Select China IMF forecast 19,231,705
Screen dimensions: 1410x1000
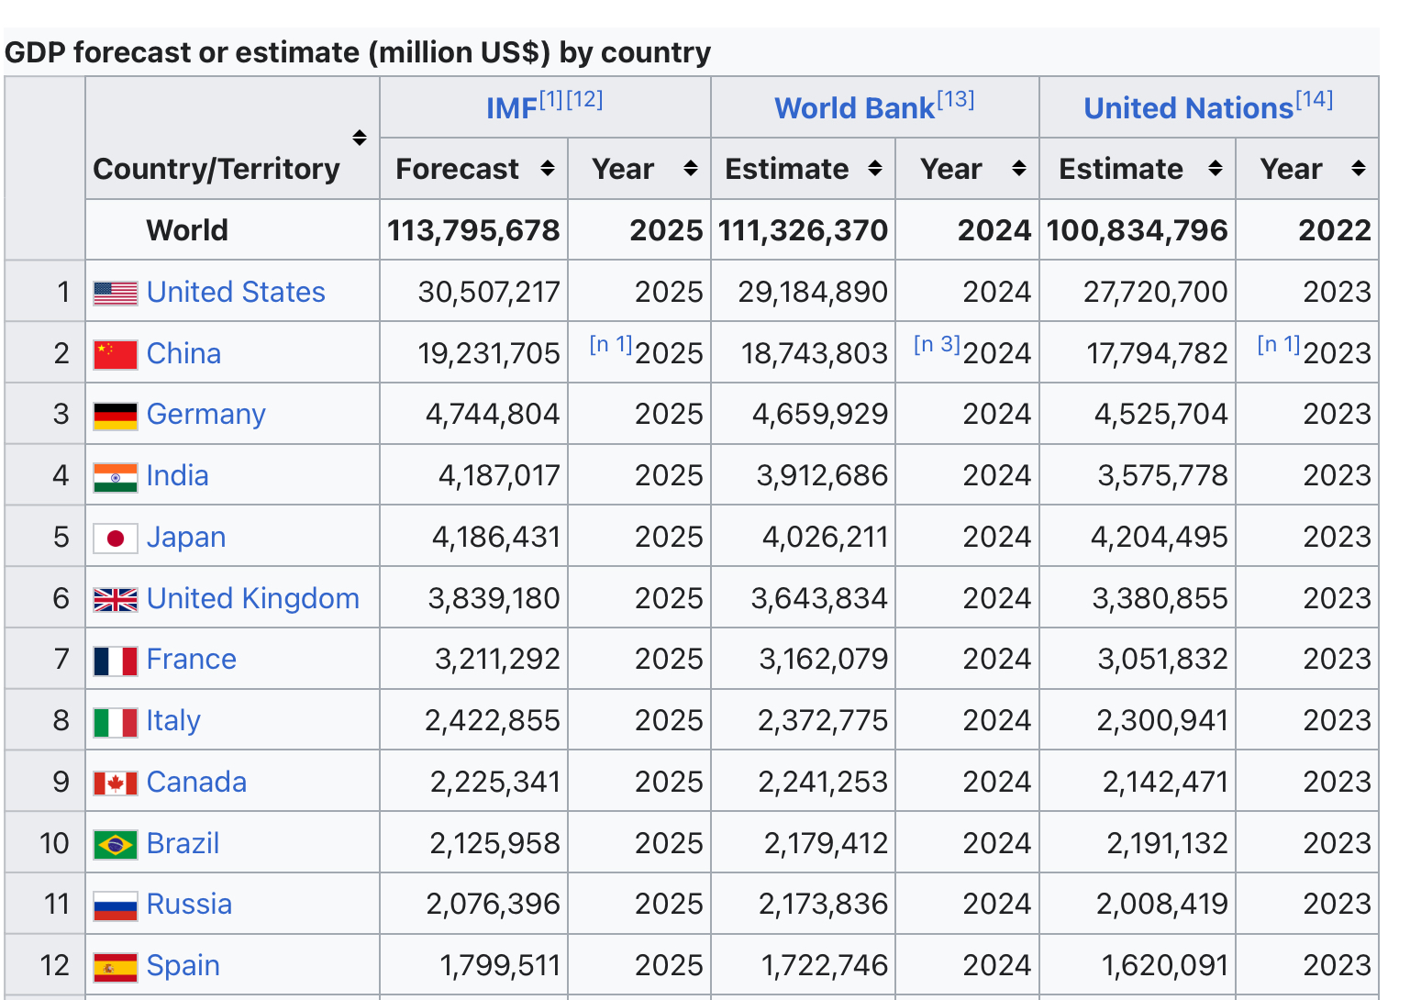(489, 353)
